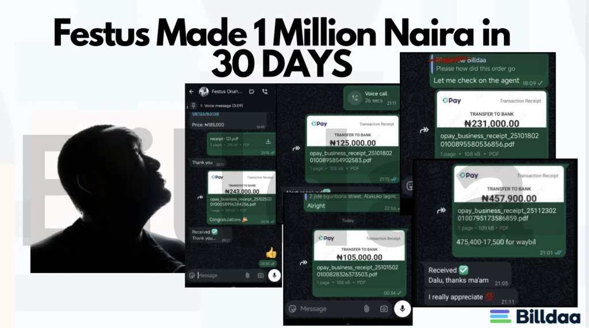Open camera in the Festus chat message bar
Viewport: 589px width, 328px height.
[261, 276]
